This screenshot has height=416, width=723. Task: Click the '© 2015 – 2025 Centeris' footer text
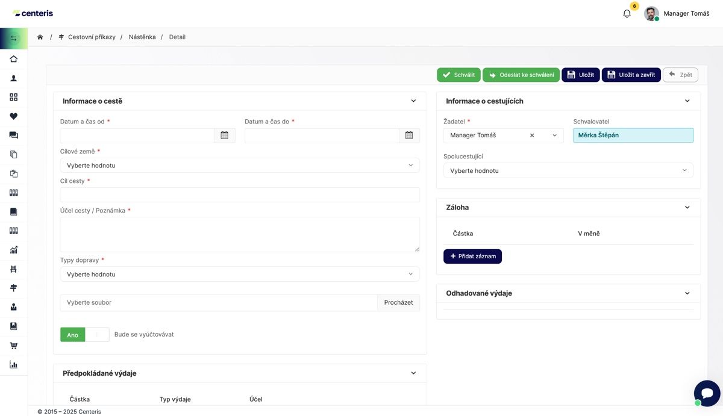click(x=69, y=412)
